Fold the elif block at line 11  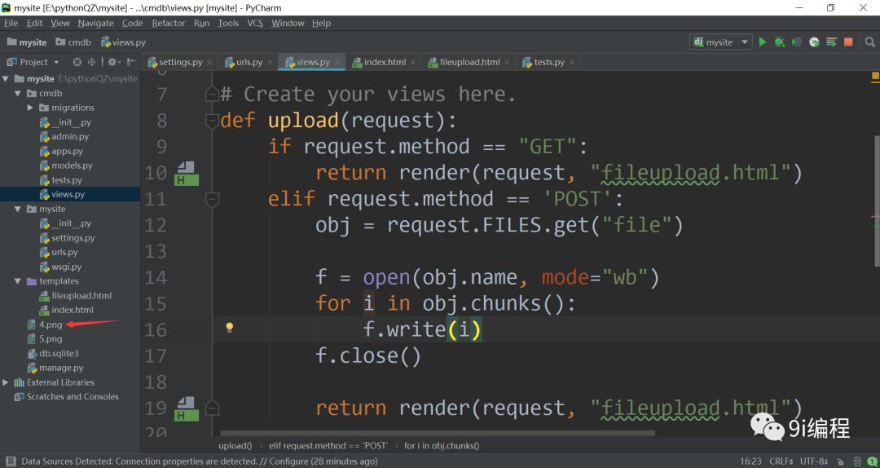[x=212, y=199]
